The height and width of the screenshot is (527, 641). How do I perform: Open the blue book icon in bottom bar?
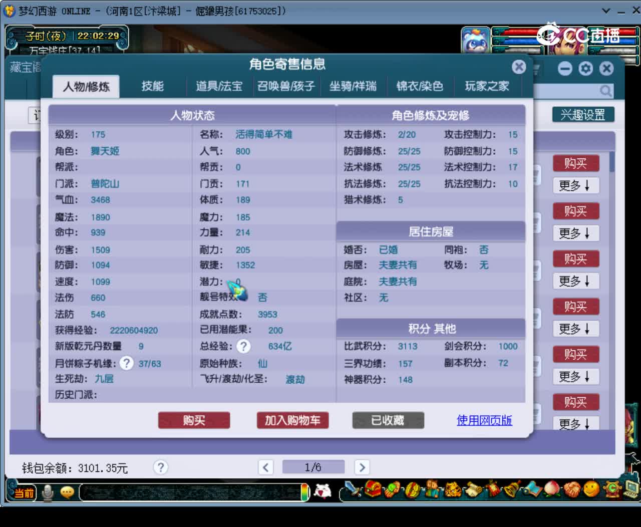point(532,489)
